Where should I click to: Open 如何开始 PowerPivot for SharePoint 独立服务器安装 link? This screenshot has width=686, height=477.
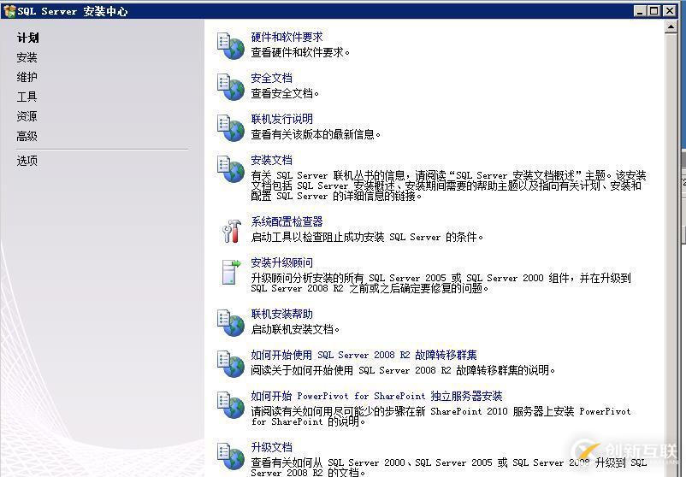[376, 396]
